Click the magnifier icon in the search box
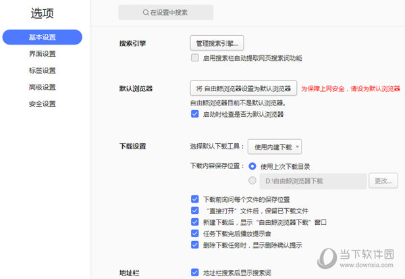Viewport: 405px width, 279px height. click(x=145, y=13)
